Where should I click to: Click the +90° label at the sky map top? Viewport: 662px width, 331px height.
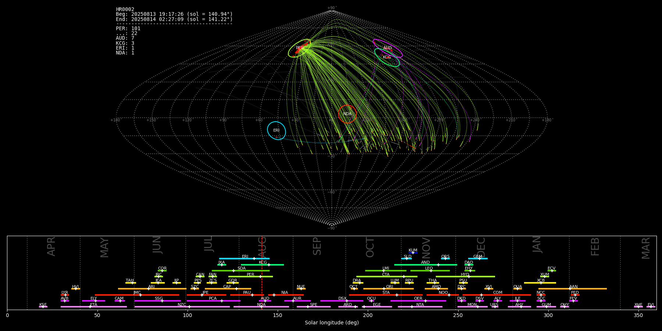coord(332,8)
